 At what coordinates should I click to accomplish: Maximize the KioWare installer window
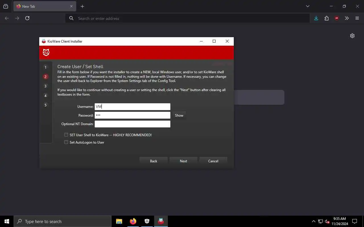point(214,41)
